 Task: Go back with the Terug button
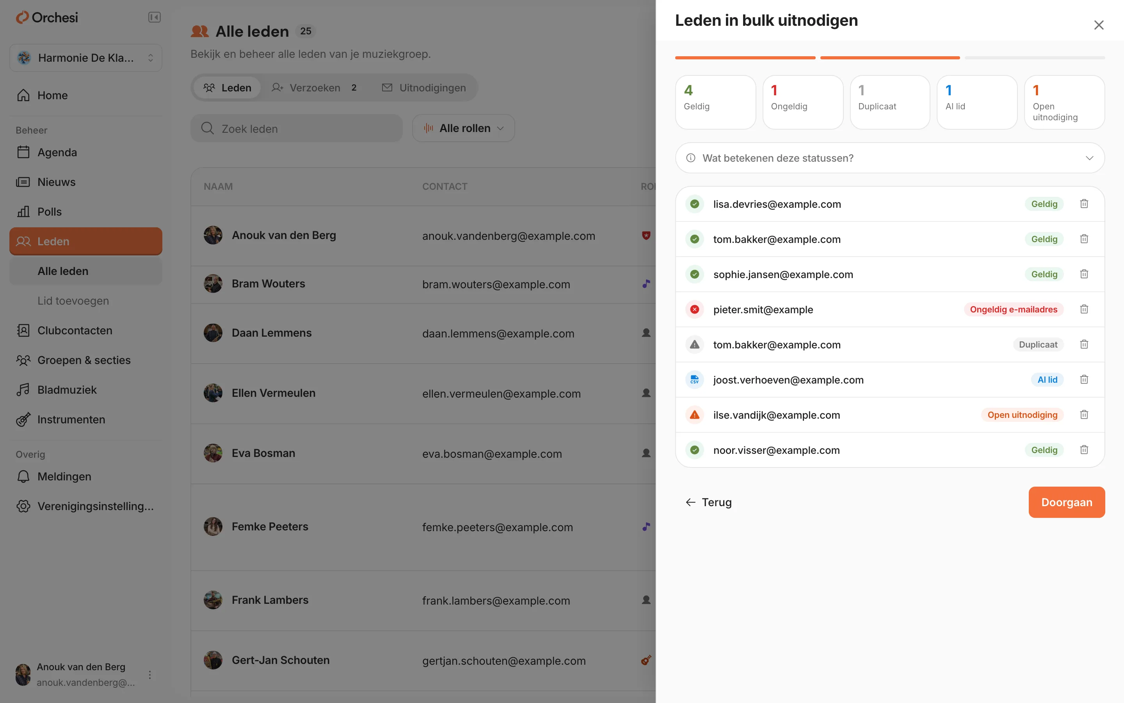coord(709,502)
